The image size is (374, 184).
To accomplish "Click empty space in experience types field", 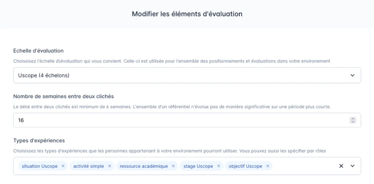I will pos(306,166).
